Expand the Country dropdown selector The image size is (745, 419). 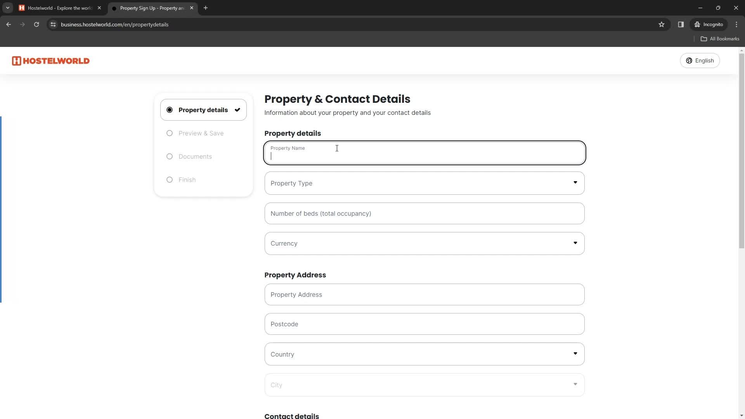click(x=424, y=353)
